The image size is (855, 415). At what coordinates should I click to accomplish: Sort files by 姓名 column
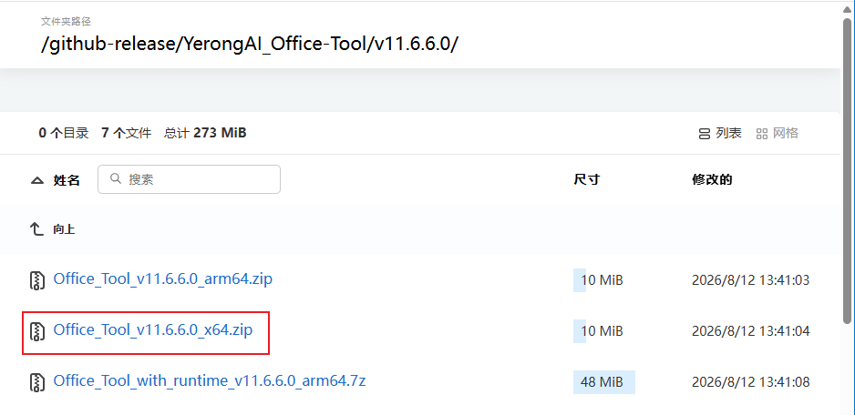coord(67,180)
